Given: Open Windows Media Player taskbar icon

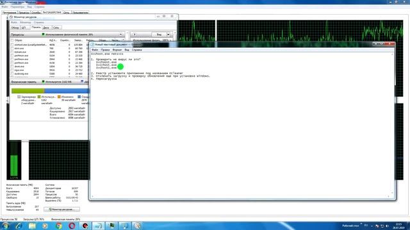Looking at the screenshot, I should [x=45, y=226].
